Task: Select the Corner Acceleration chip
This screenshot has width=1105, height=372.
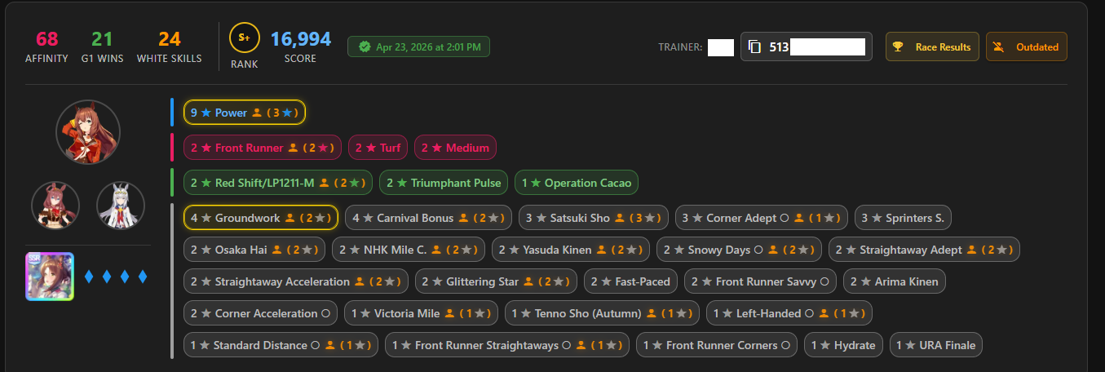Action: pos(260,313)
